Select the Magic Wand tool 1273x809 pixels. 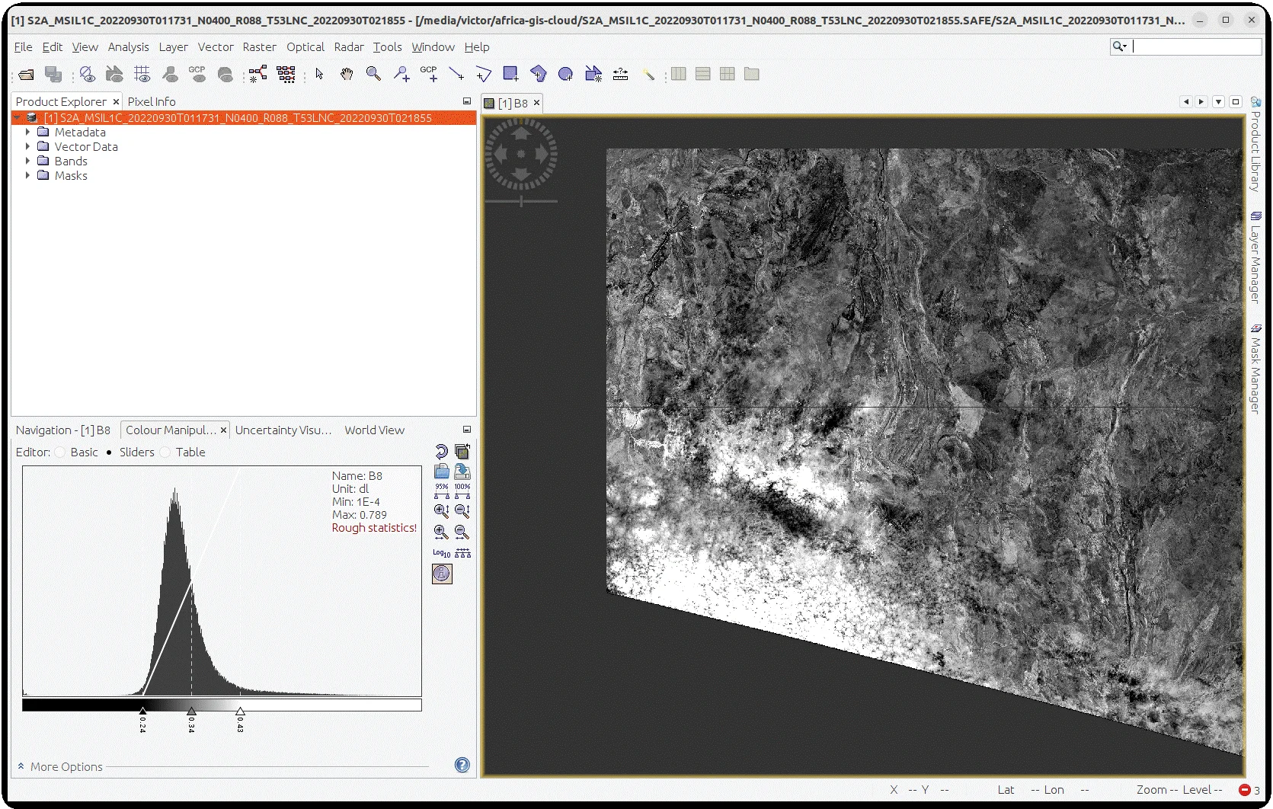point(648,74)
